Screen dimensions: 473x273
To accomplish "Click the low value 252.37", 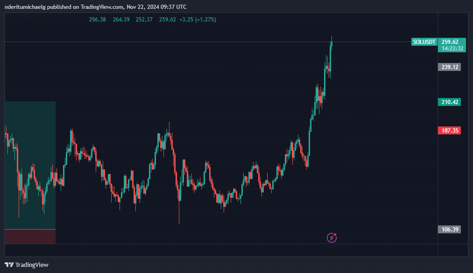I will pyautogui.click(x=144, y=20).
